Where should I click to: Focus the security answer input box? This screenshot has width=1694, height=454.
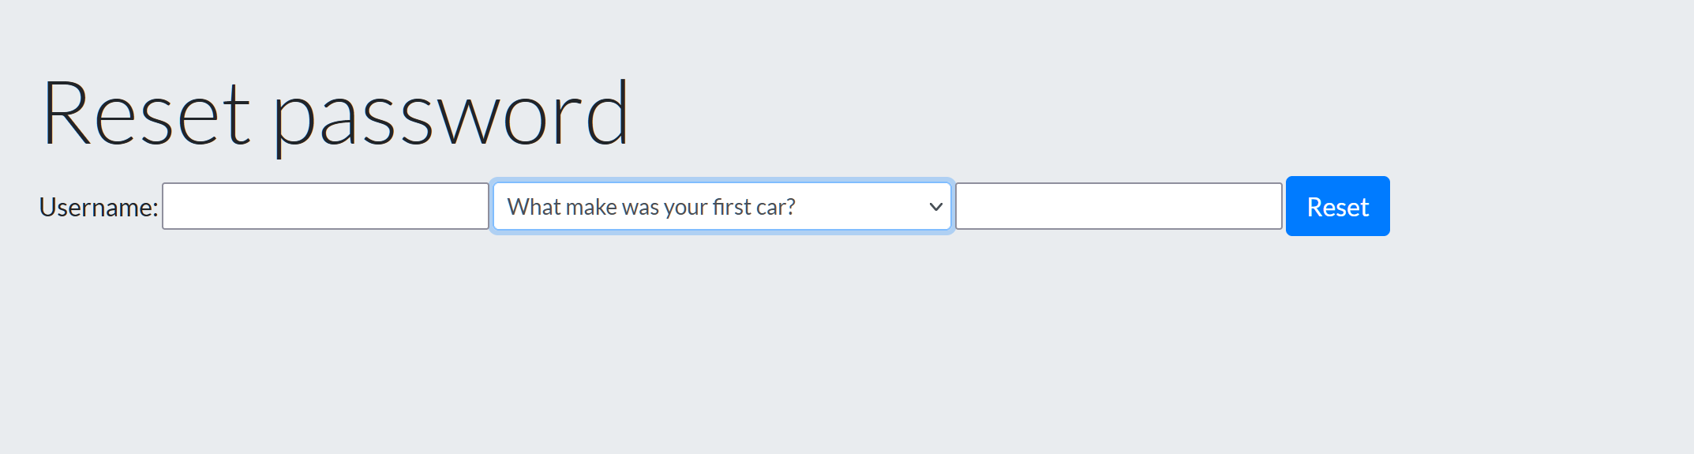[x=1119, y=206]
